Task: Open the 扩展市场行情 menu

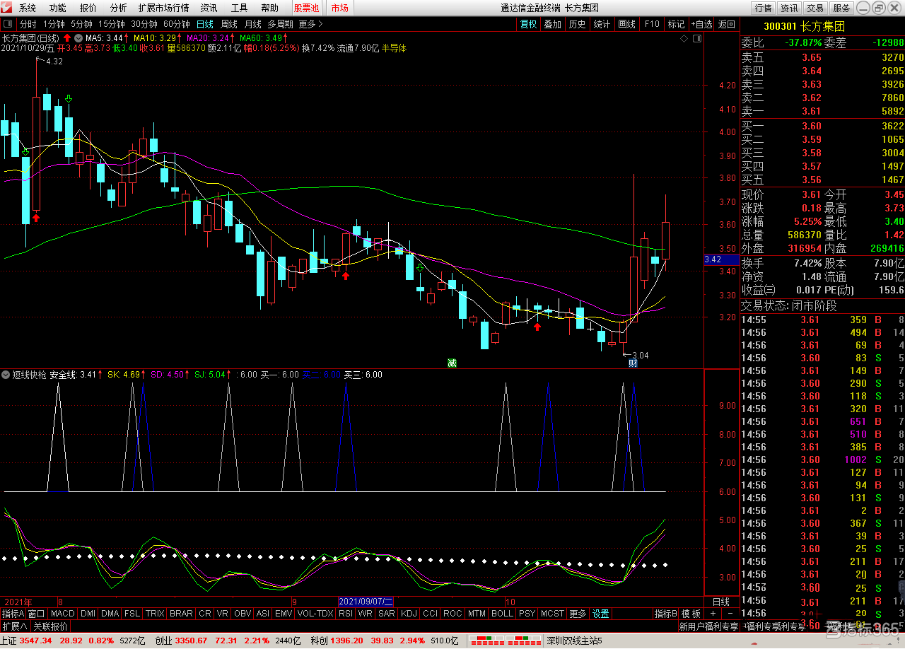Action: pos(163,8)
